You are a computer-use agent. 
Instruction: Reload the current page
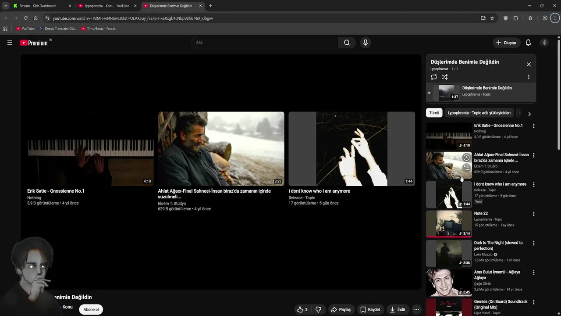click(x=25, y=18)
